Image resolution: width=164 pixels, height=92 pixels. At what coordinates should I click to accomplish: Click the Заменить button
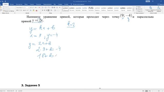click(x=139, y=9)
